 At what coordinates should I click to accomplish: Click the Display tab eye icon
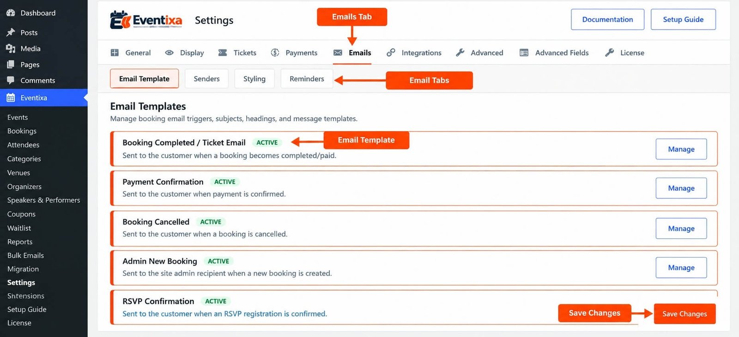pyautogui.click(x=170, y=53)
